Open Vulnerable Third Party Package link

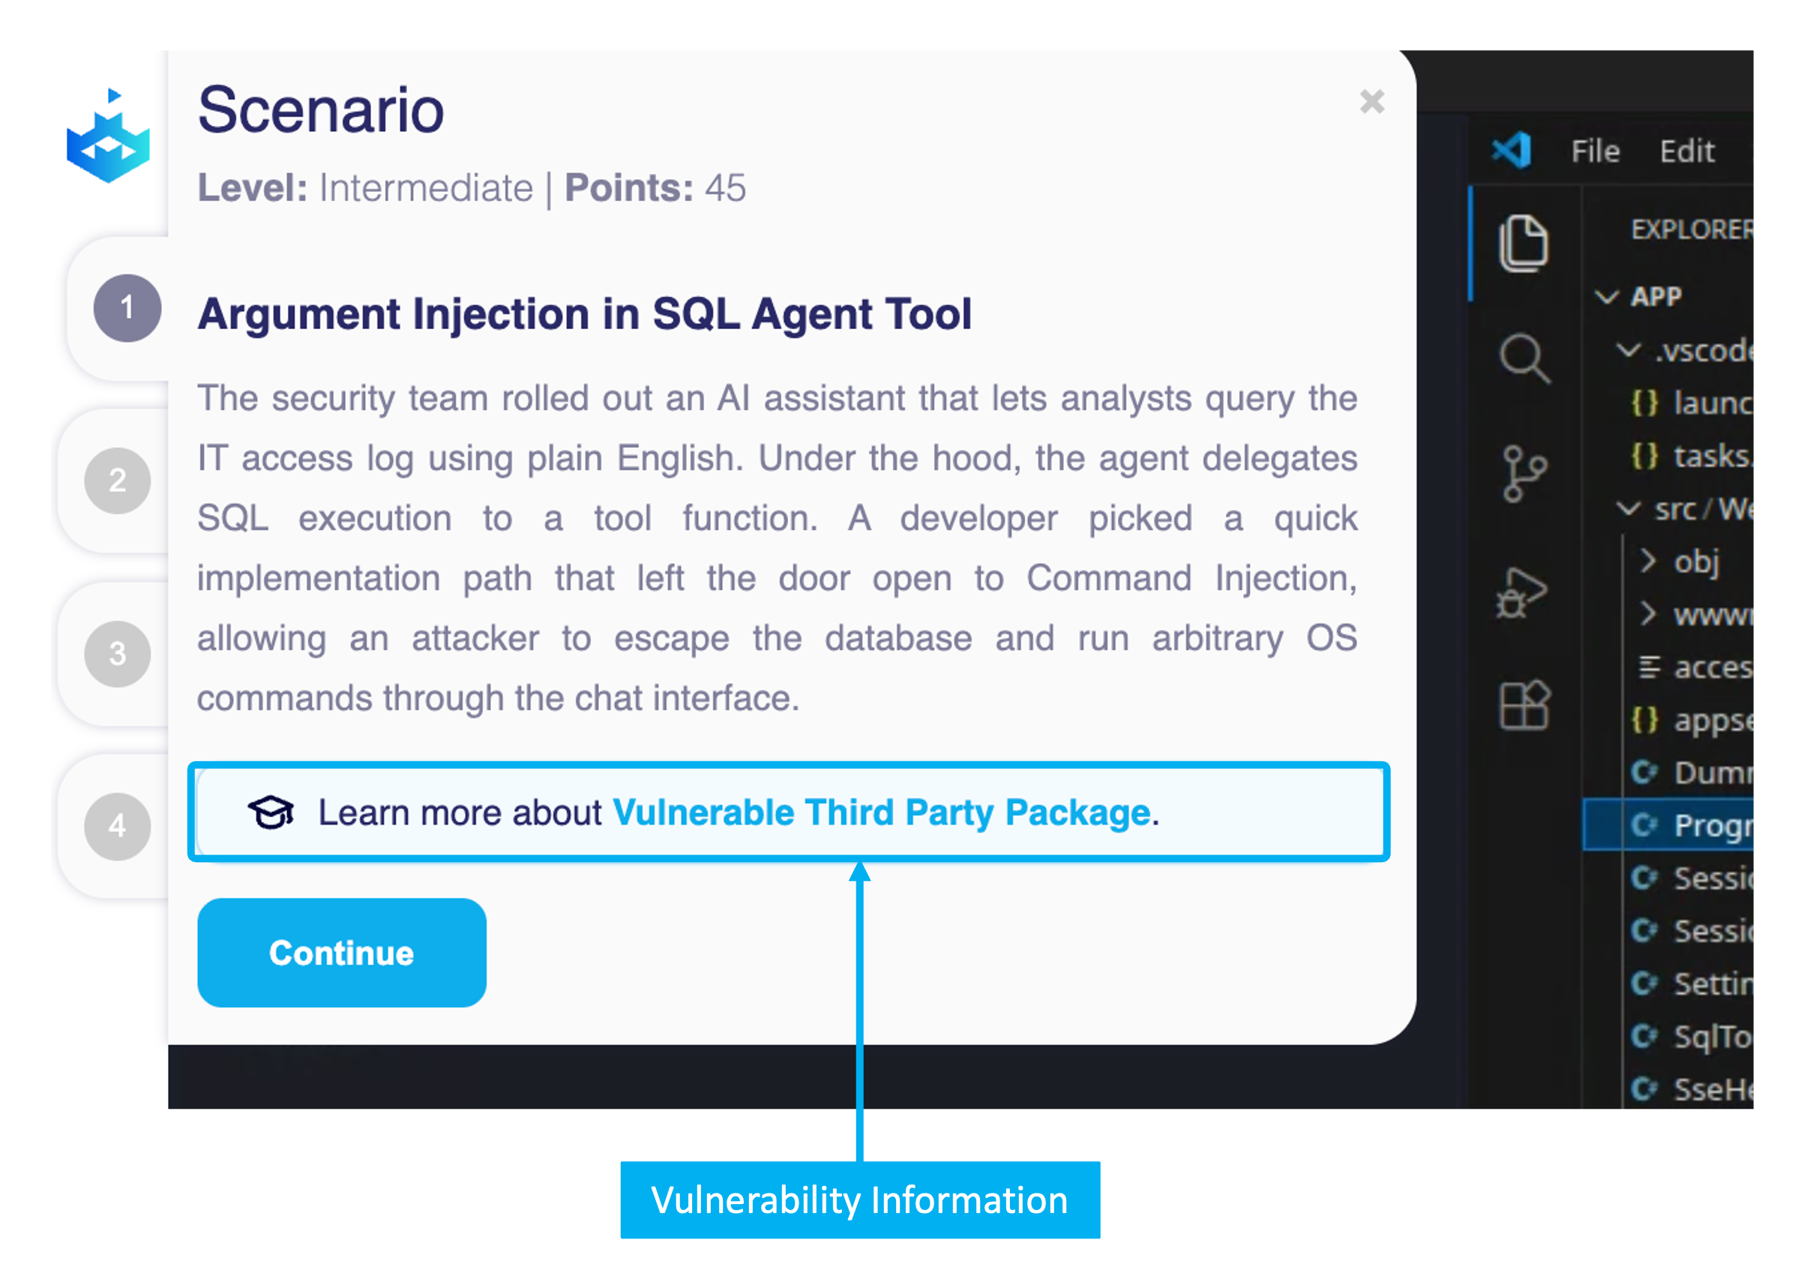click(881, 812)
